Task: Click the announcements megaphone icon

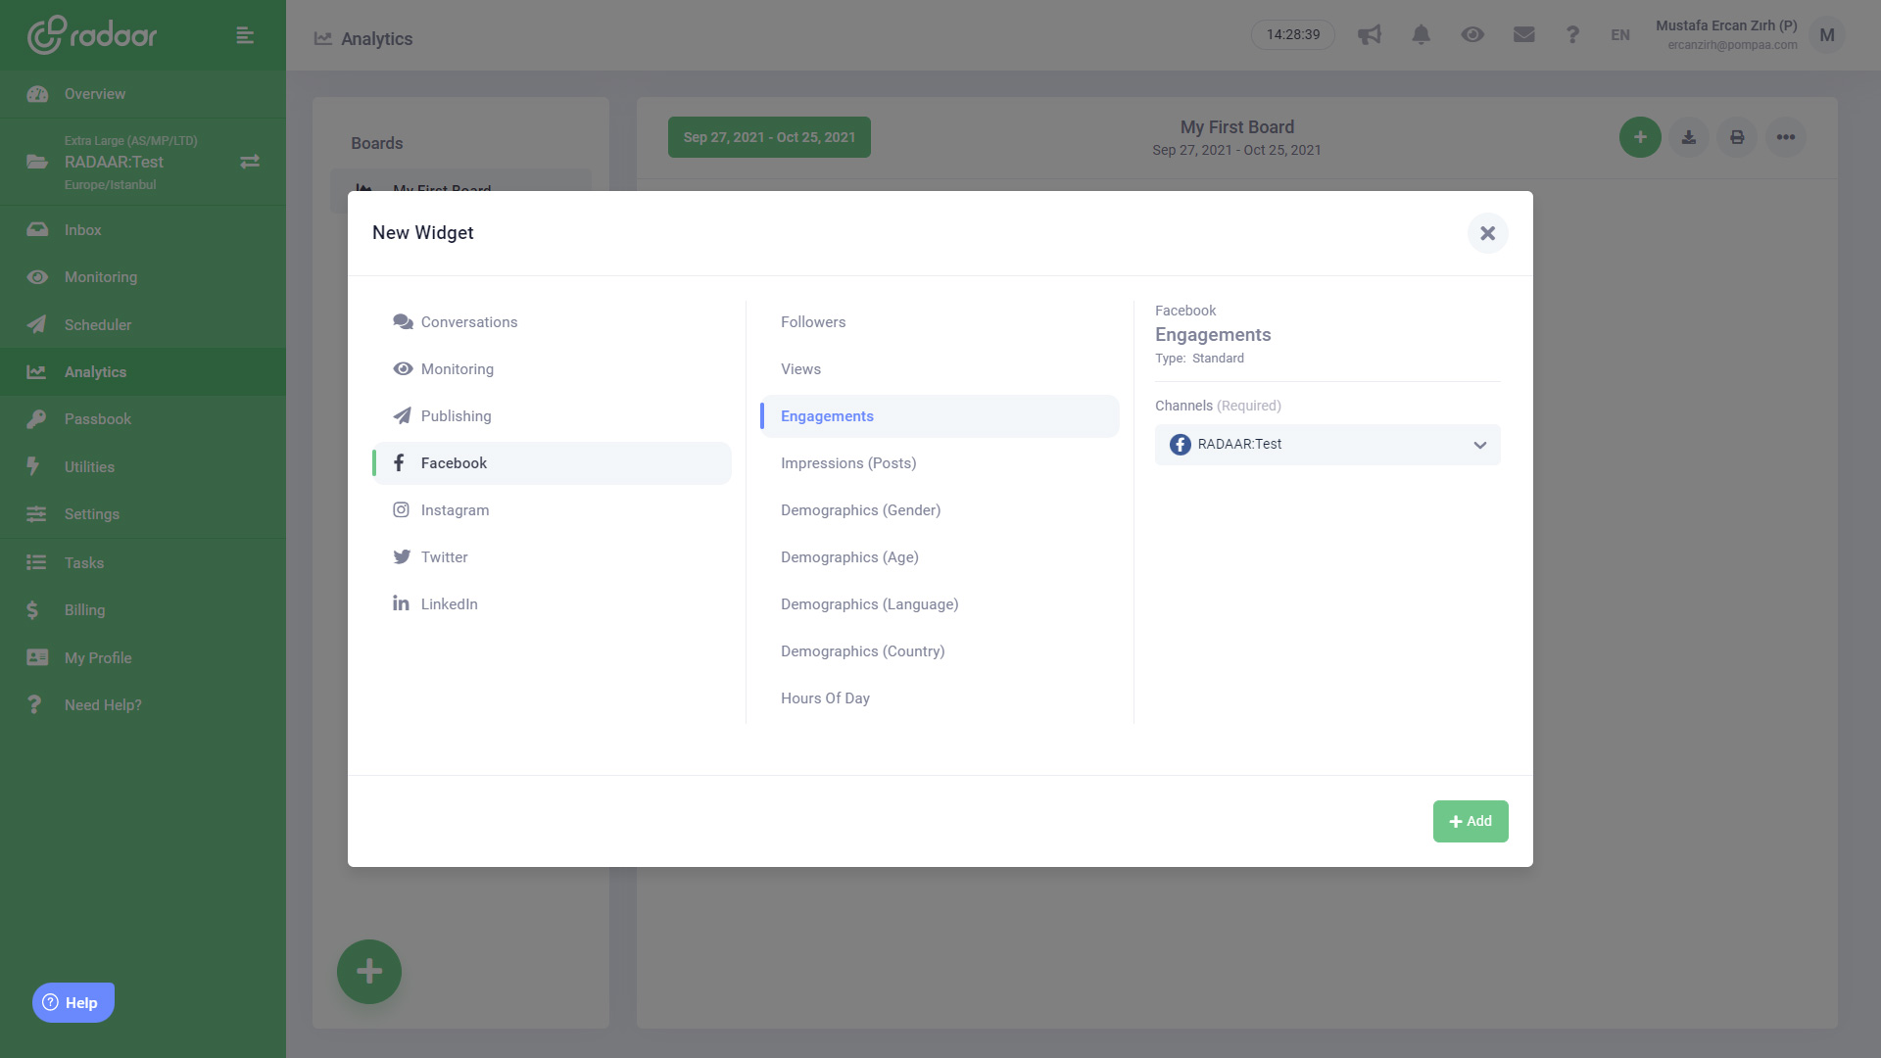Action: tap(1369, 35)
